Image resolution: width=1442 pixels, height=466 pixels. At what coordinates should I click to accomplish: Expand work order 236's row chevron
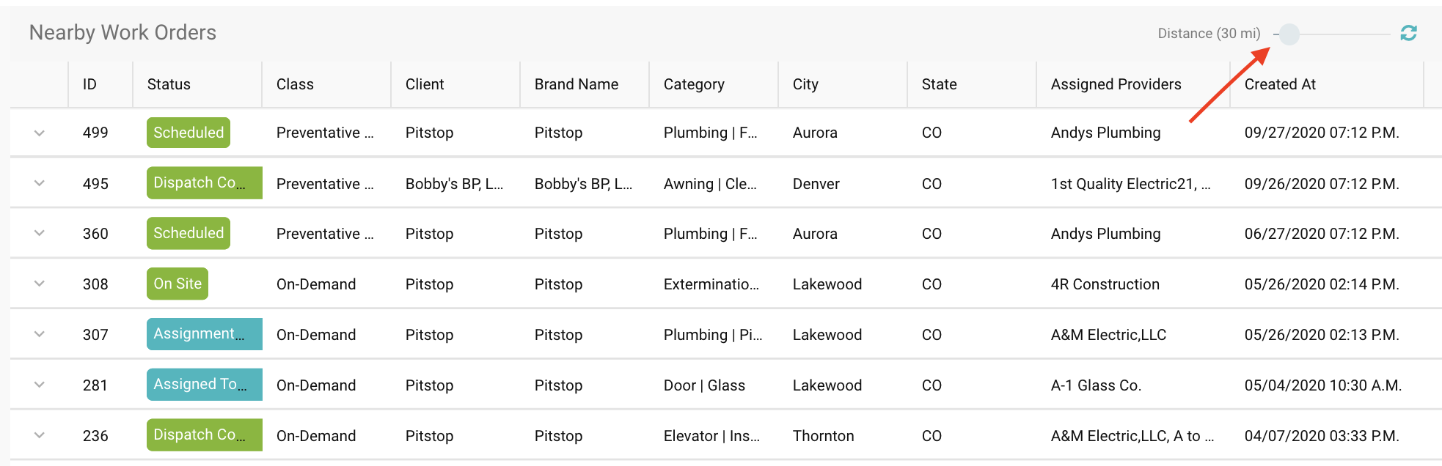click(39, 434)
